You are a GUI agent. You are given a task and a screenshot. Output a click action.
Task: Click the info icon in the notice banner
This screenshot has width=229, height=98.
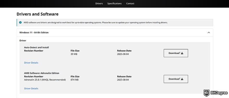pyautogui.click(x=20, y=22)
